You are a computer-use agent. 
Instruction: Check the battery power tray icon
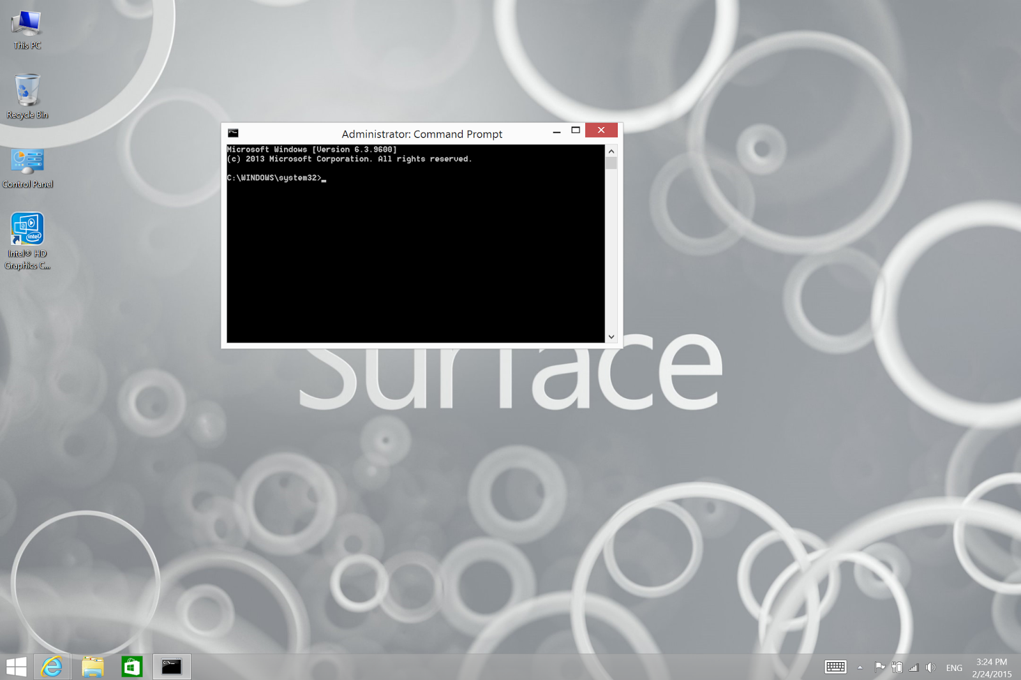pyautogui.click(x=897, y=667)
